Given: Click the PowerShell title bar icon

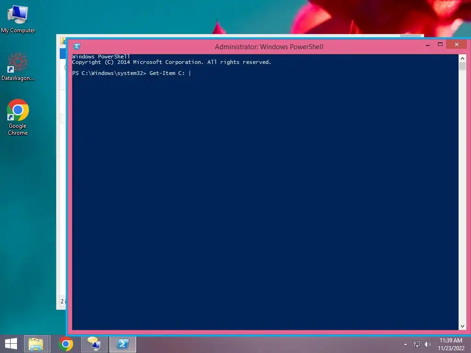Looking at the screenshot, I should point(77,46).
